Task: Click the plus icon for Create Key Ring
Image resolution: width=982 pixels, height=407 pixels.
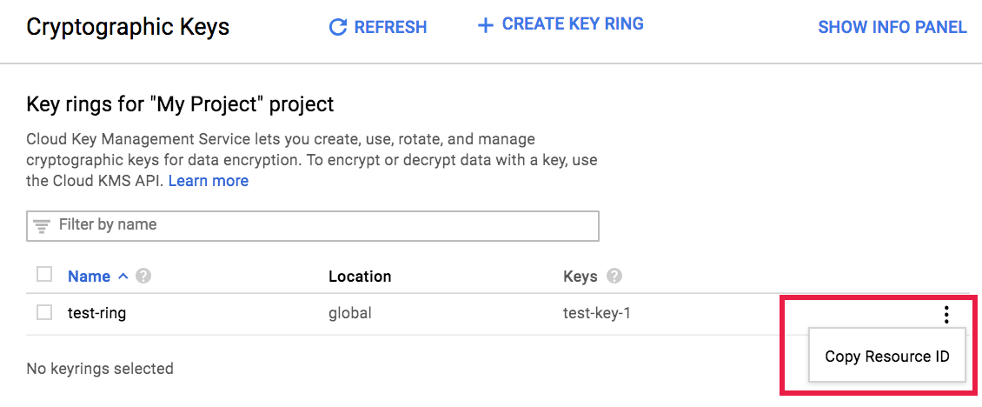Action: [x=485, y=25]
